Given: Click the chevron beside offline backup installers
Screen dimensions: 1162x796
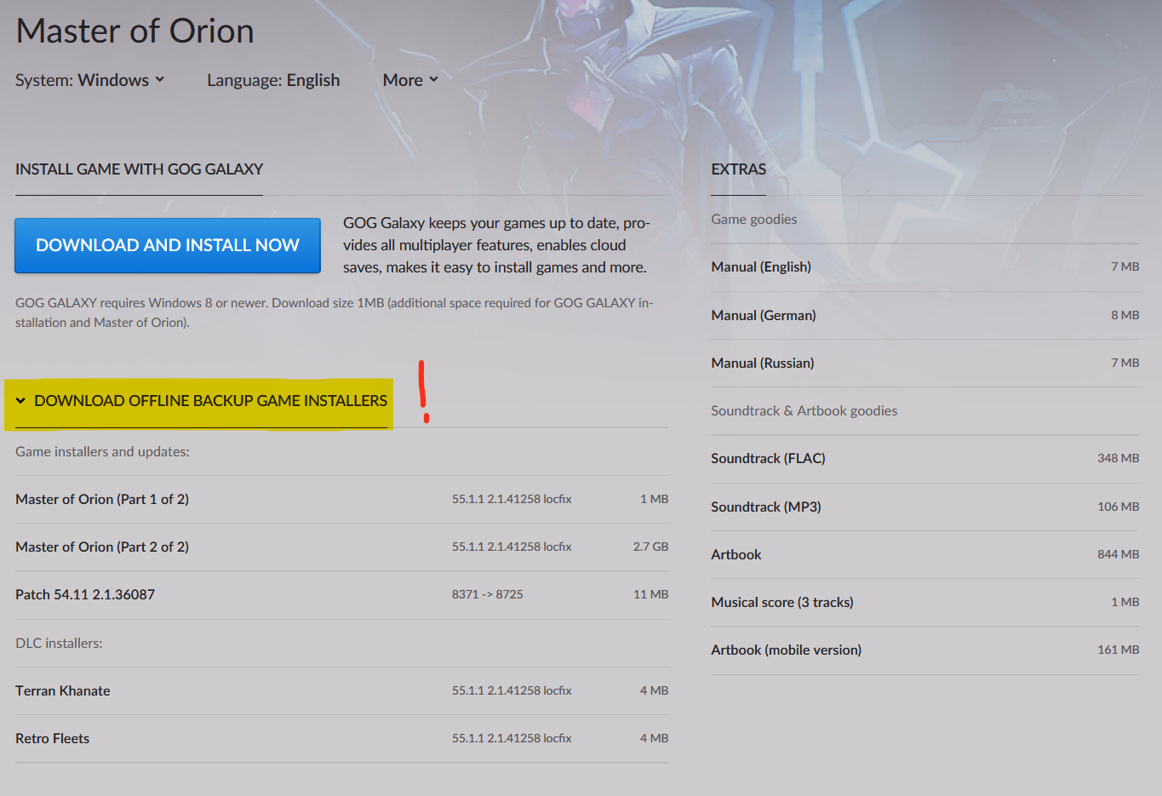Looking at the screenshot, I should tap(20, 401).
